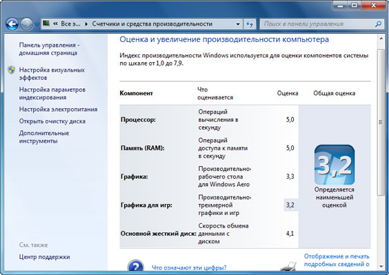Open the address bar history dropdown
The image size is (389, 275).
tap(238, 24)
